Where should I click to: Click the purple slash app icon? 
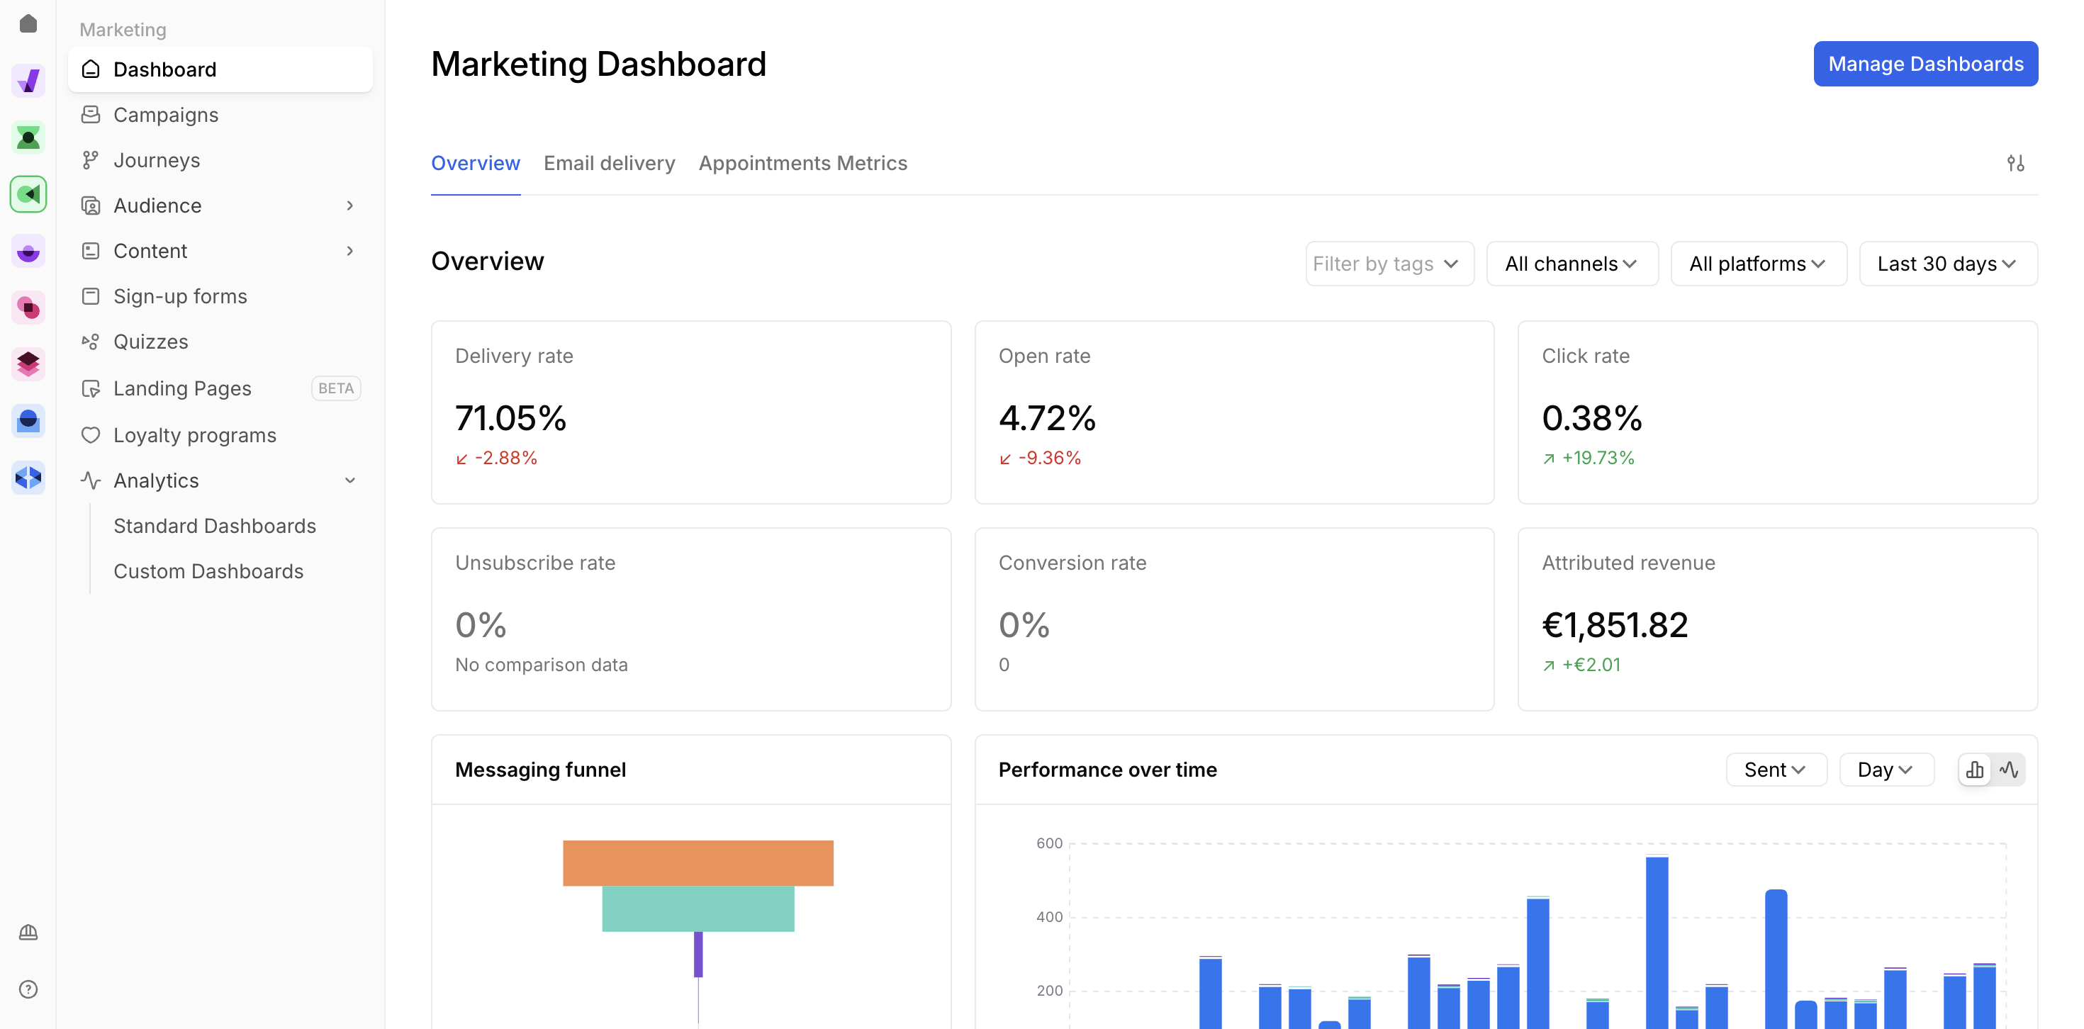(x=28, y=81)
